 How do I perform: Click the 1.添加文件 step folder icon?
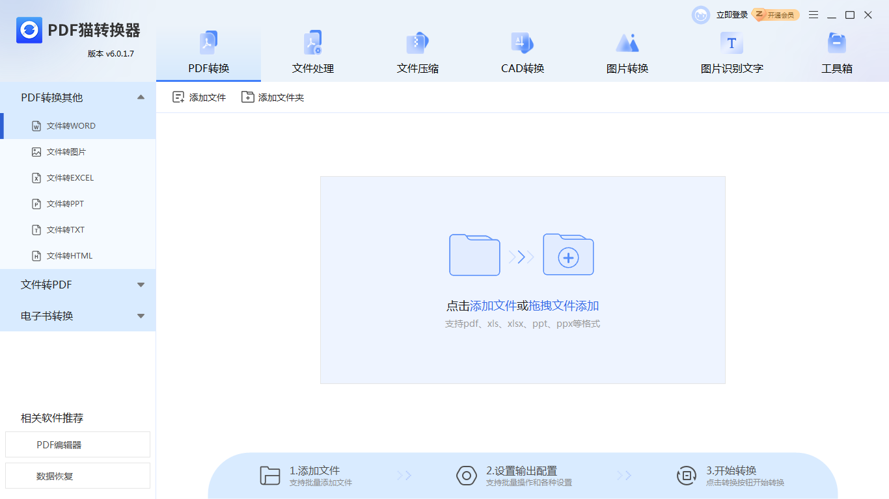pos(270,476)
